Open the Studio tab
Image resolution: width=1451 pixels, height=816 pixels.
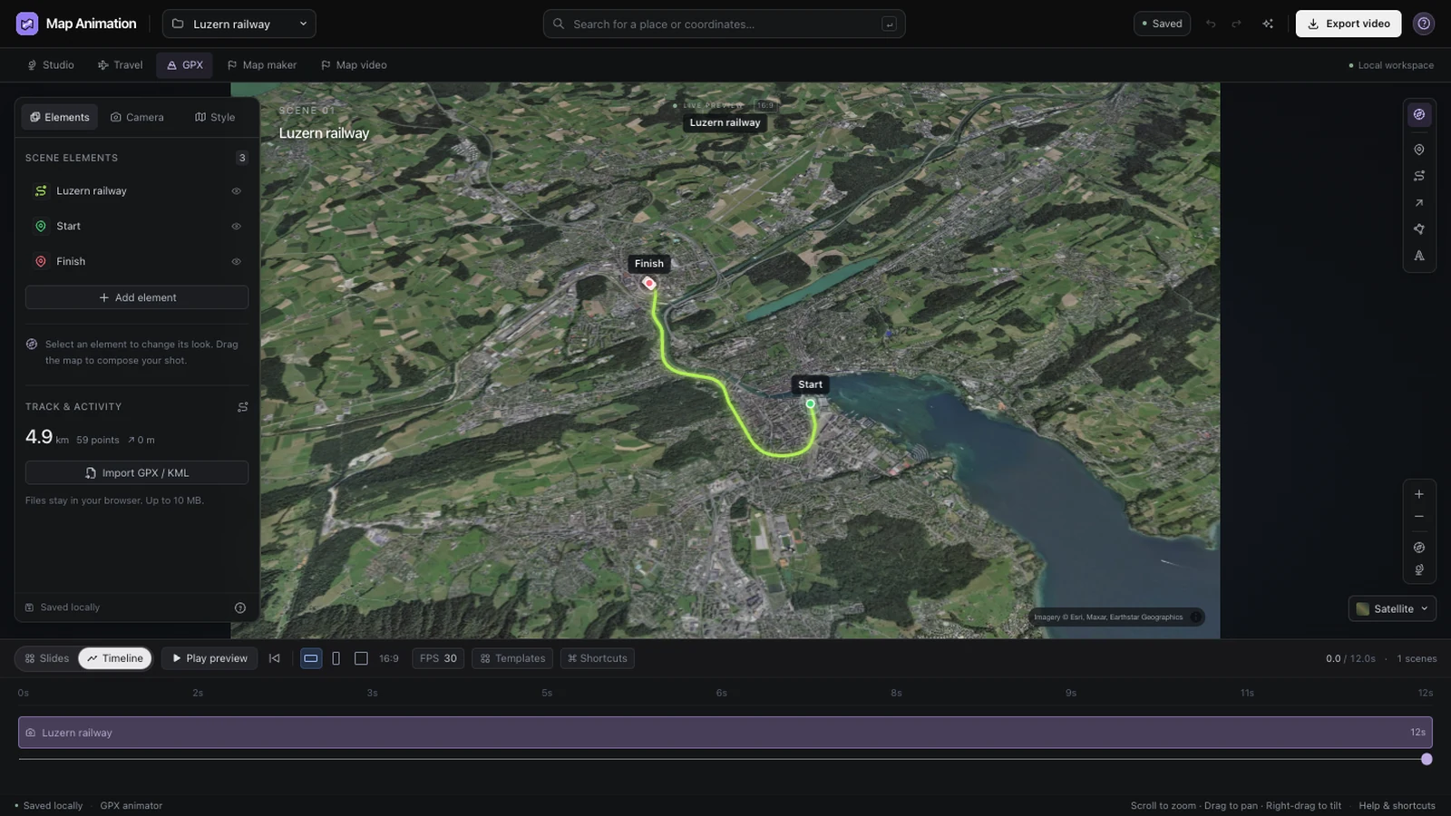pyautogui.click(x=51, y=65)
